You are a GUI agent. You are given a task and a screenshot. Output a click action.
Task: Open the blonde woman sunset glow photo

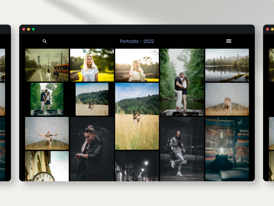pos(137,65)
